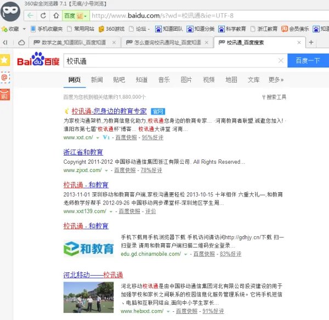Expand dropdown arrow next to www.xxt139.com

[x=111, y=212]
